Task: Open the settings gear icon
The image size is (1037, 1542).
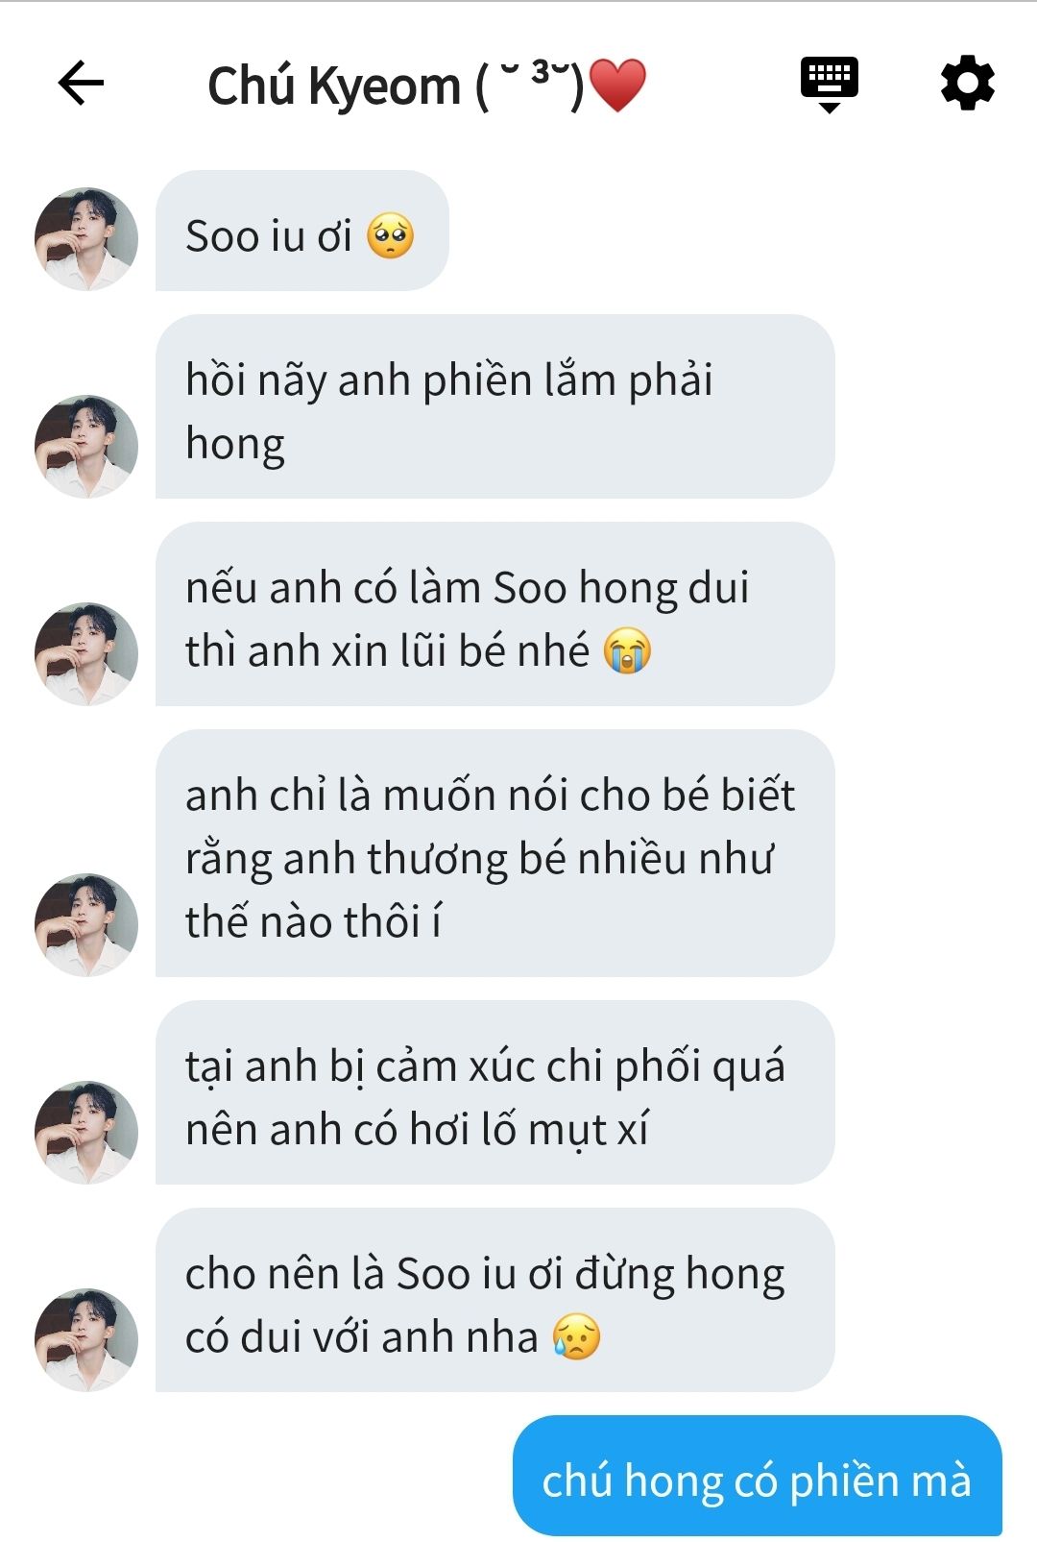Action: tap(967, 84)
